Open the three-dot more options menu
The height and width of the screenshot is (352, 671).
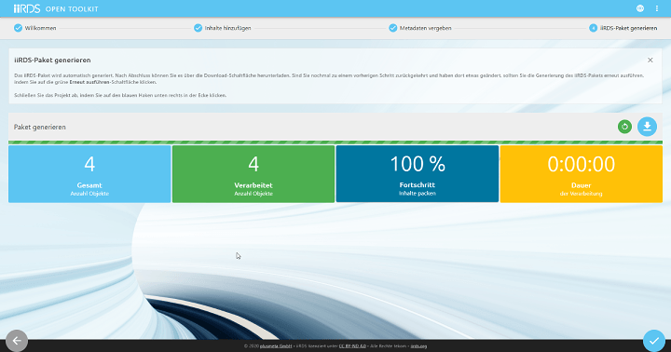click(x=657, y=8)
